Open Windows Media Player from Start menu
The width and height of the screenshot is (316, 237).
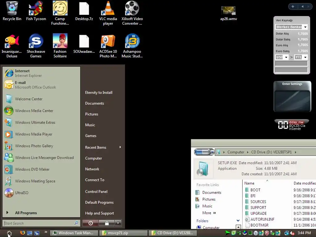[x=41, y=134]
